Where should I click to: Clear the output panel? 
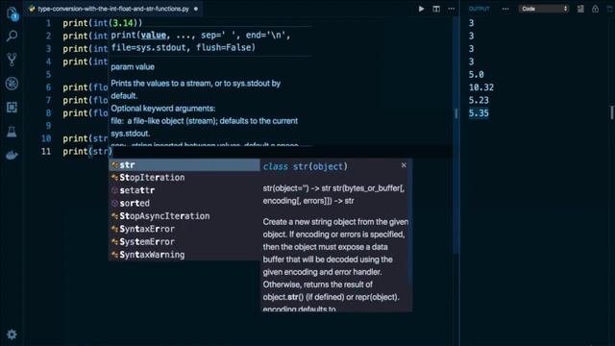click(x=580, y=9)
